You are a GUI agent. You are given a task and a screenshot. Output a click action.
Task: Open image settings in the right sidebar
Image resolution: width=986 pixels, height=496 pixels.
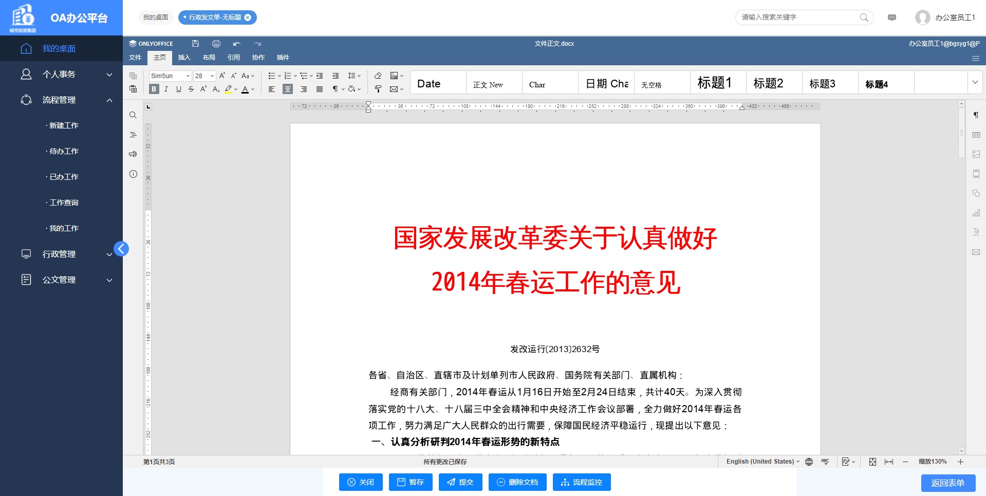(976, 154)
